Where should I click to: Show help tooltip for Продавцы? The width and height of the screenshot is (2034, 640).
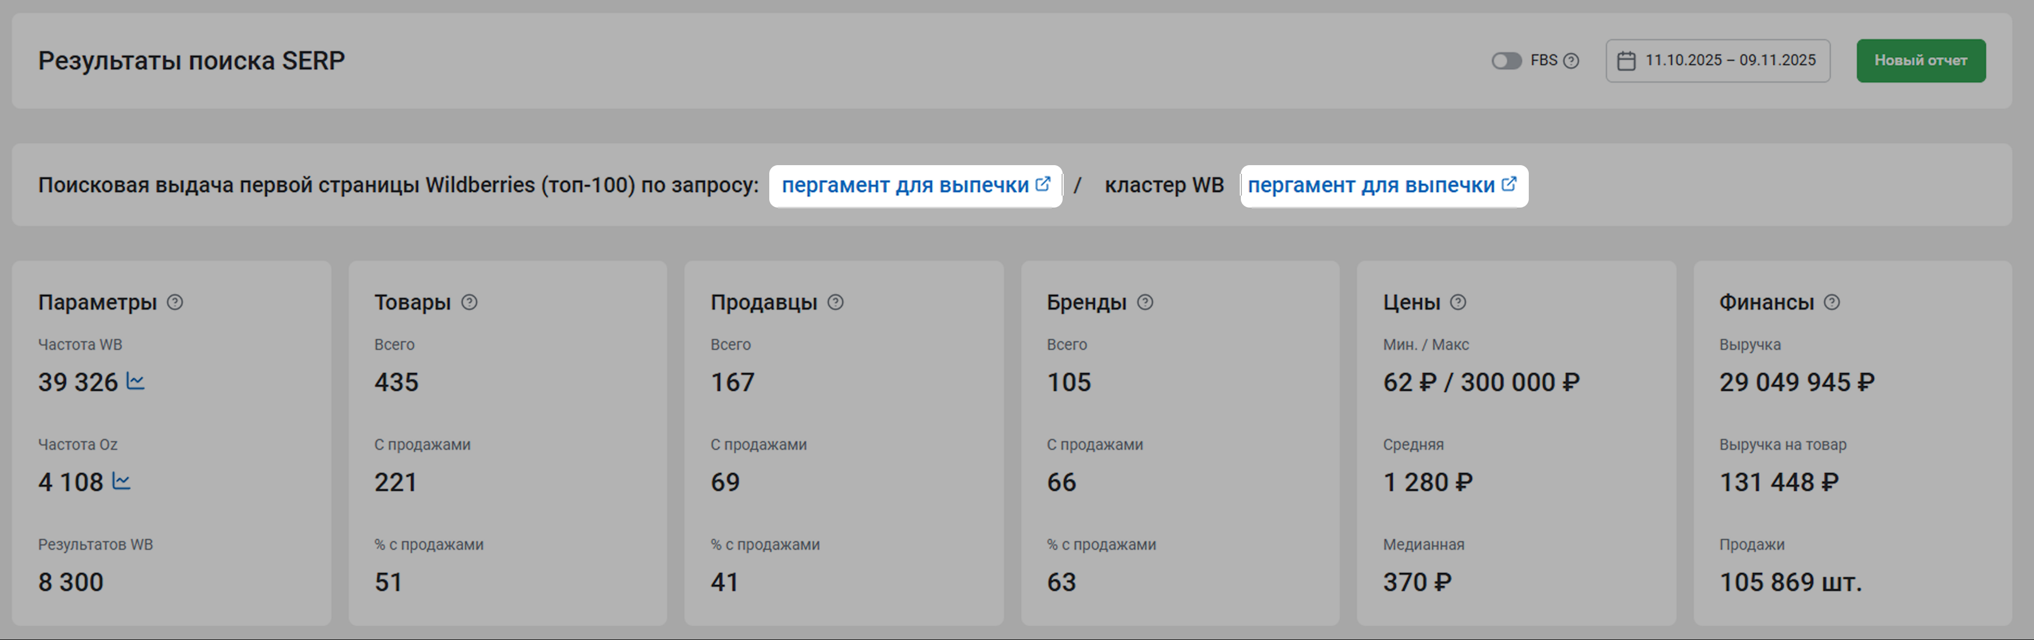(x=836, y=302)
